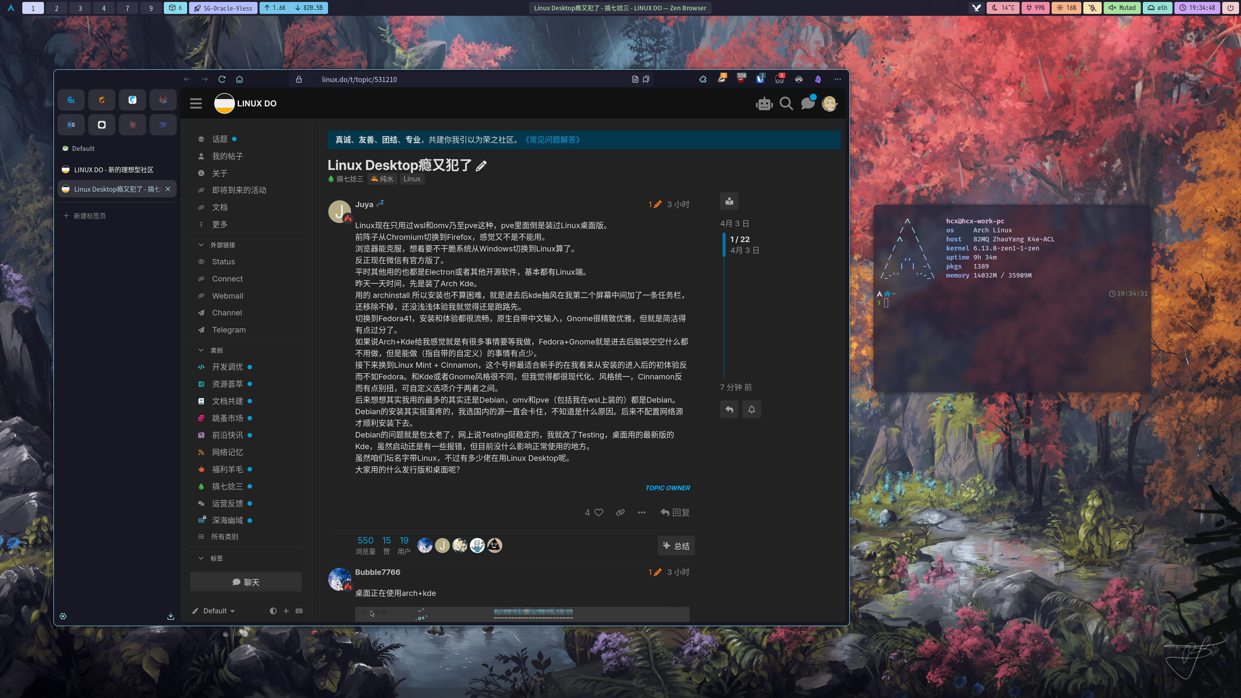The height and width of the screenshot is (698, 1241).
Task: Like the first post with the heart
Action: point(599,513)
